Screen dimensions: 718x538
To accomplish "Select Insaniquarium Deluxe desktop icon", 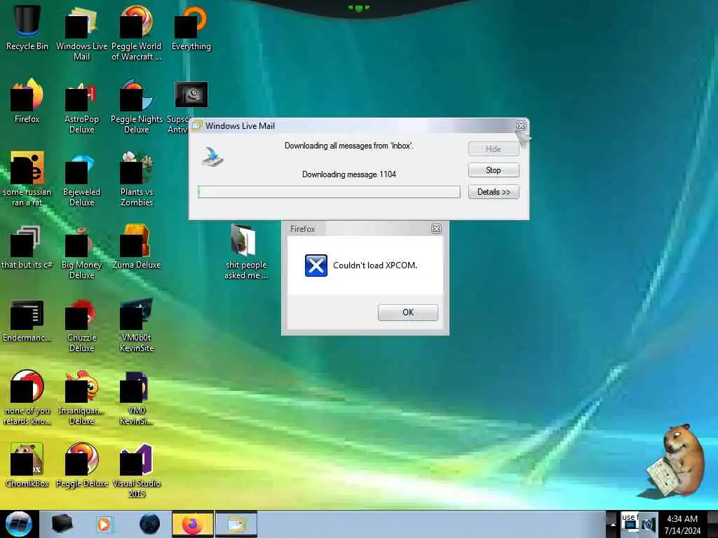I will click(81, 398).
